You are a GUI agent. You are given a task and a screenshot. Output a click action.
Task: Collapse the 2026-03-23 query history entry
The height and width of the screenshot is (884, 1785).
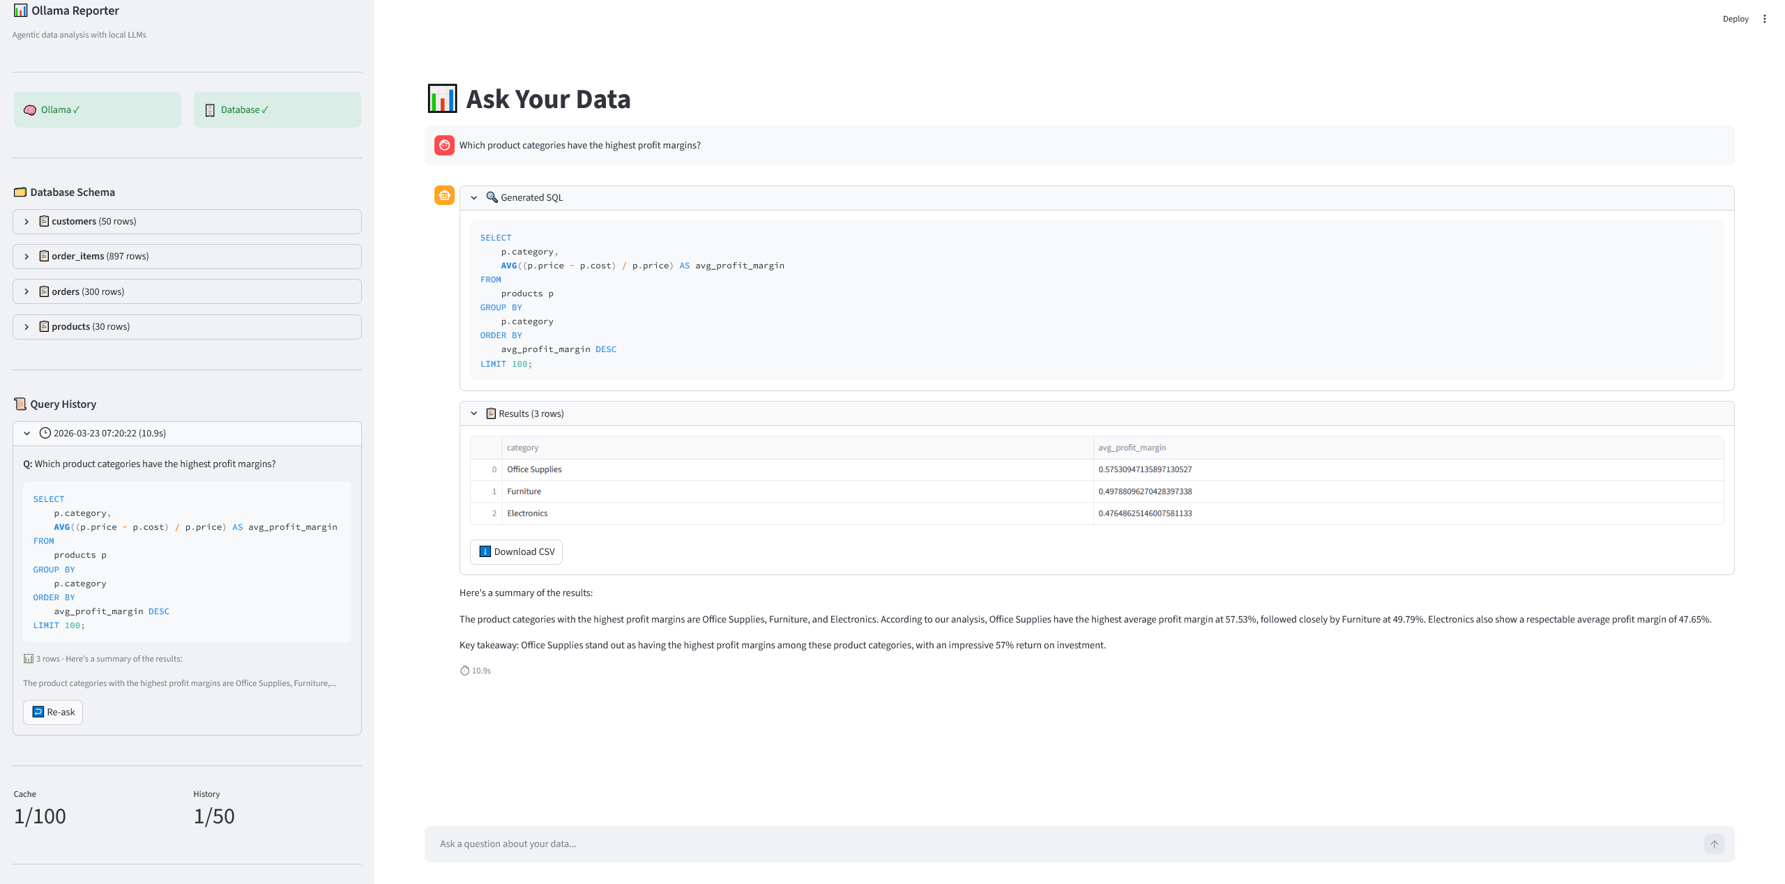pyautogui.click(x=27, y=434)
